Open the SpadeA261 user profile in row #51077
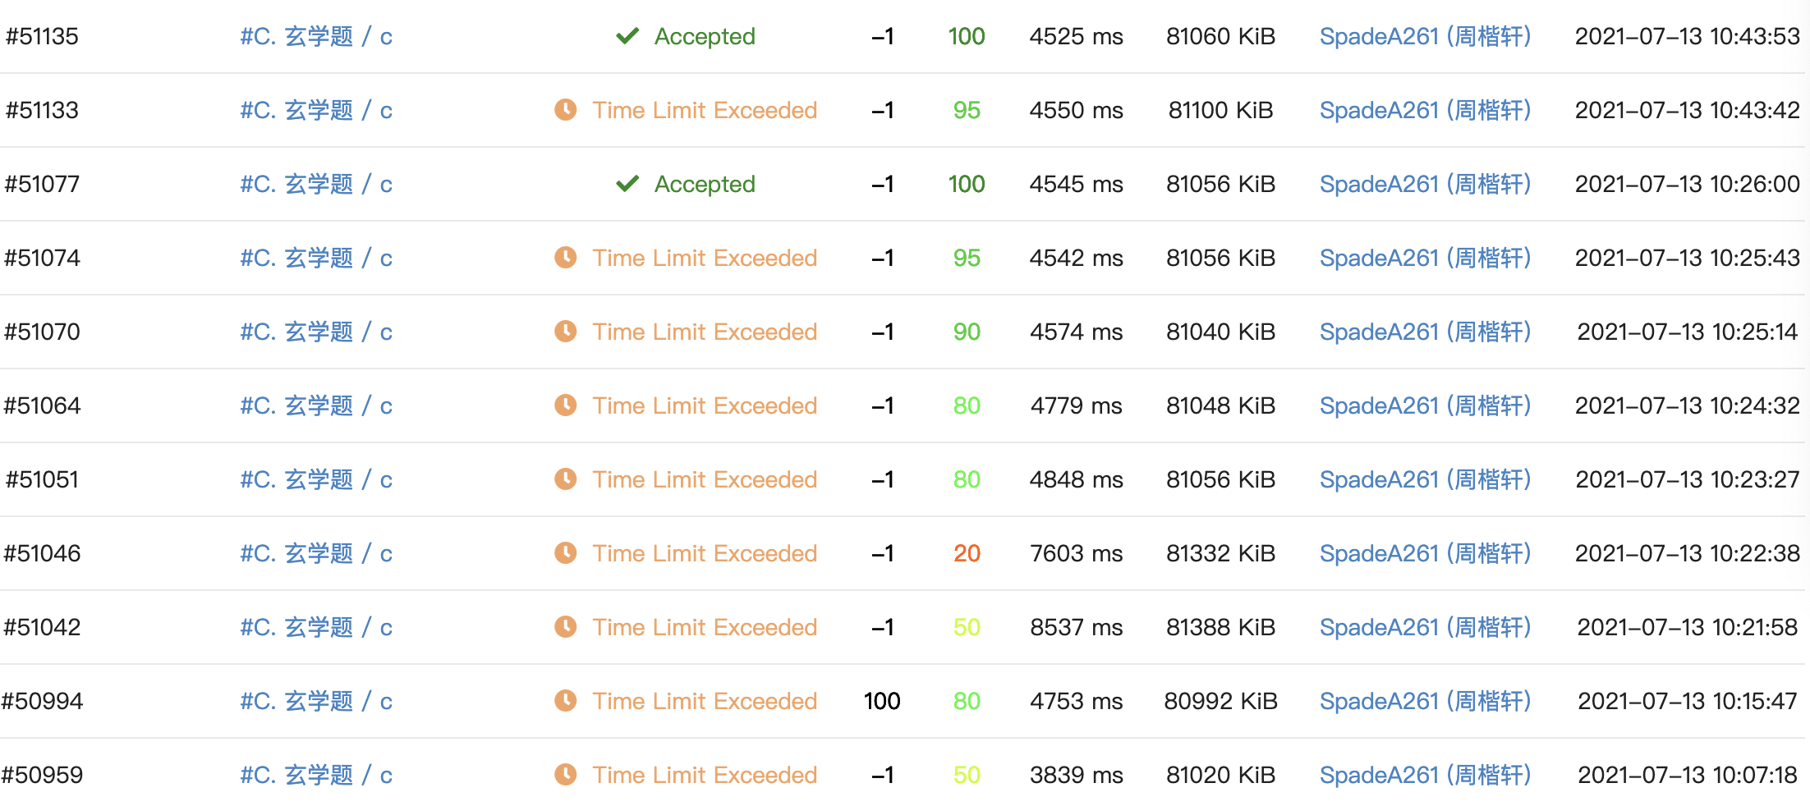 [1425, 184]
